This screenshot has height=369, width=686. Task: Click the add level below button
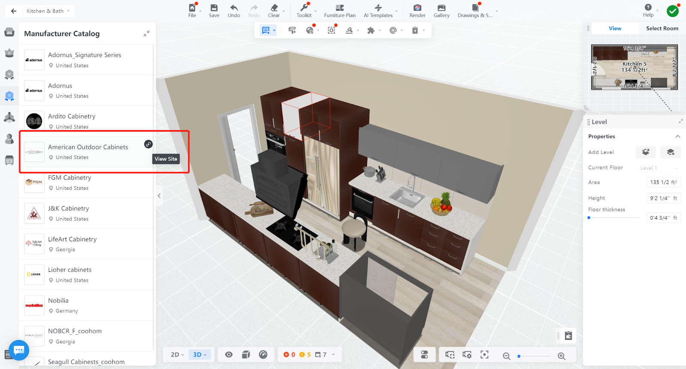(x=671, y=152)
